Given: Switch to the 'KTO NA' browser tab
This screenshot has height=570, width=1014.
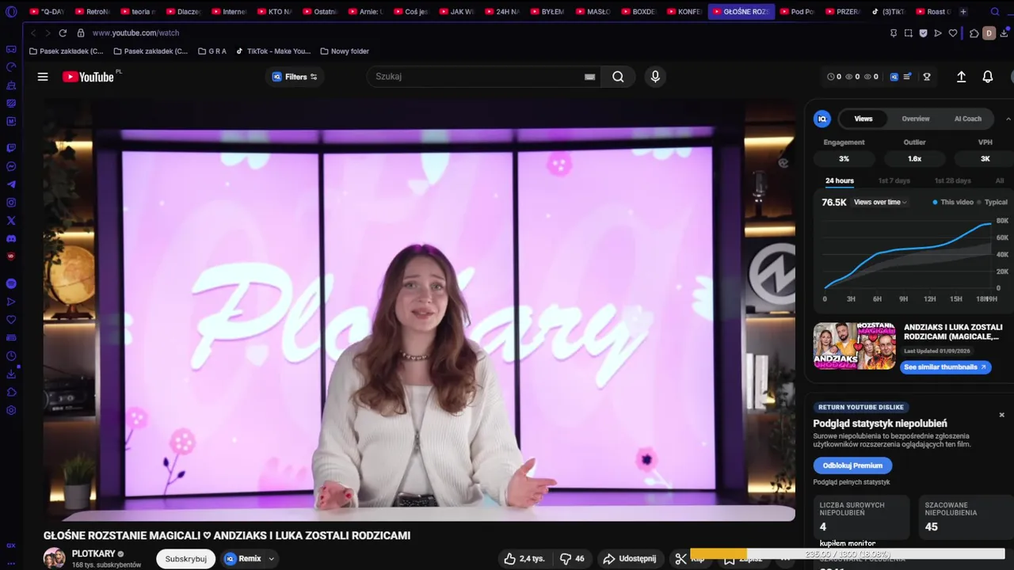Looking at the screenshot, I should (275, 12).
